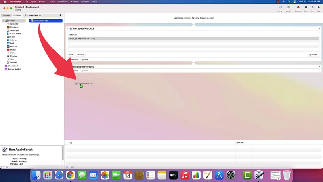Toggle the Library panel toolbar icon
The width and height of the screenshot is (323, 182).
tap(280, 8)
